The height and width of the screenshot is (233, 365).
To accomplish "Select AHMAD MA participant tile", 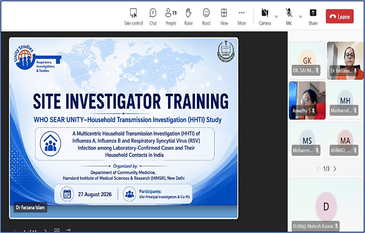I will pyautogui.click(x=345, y=140).
